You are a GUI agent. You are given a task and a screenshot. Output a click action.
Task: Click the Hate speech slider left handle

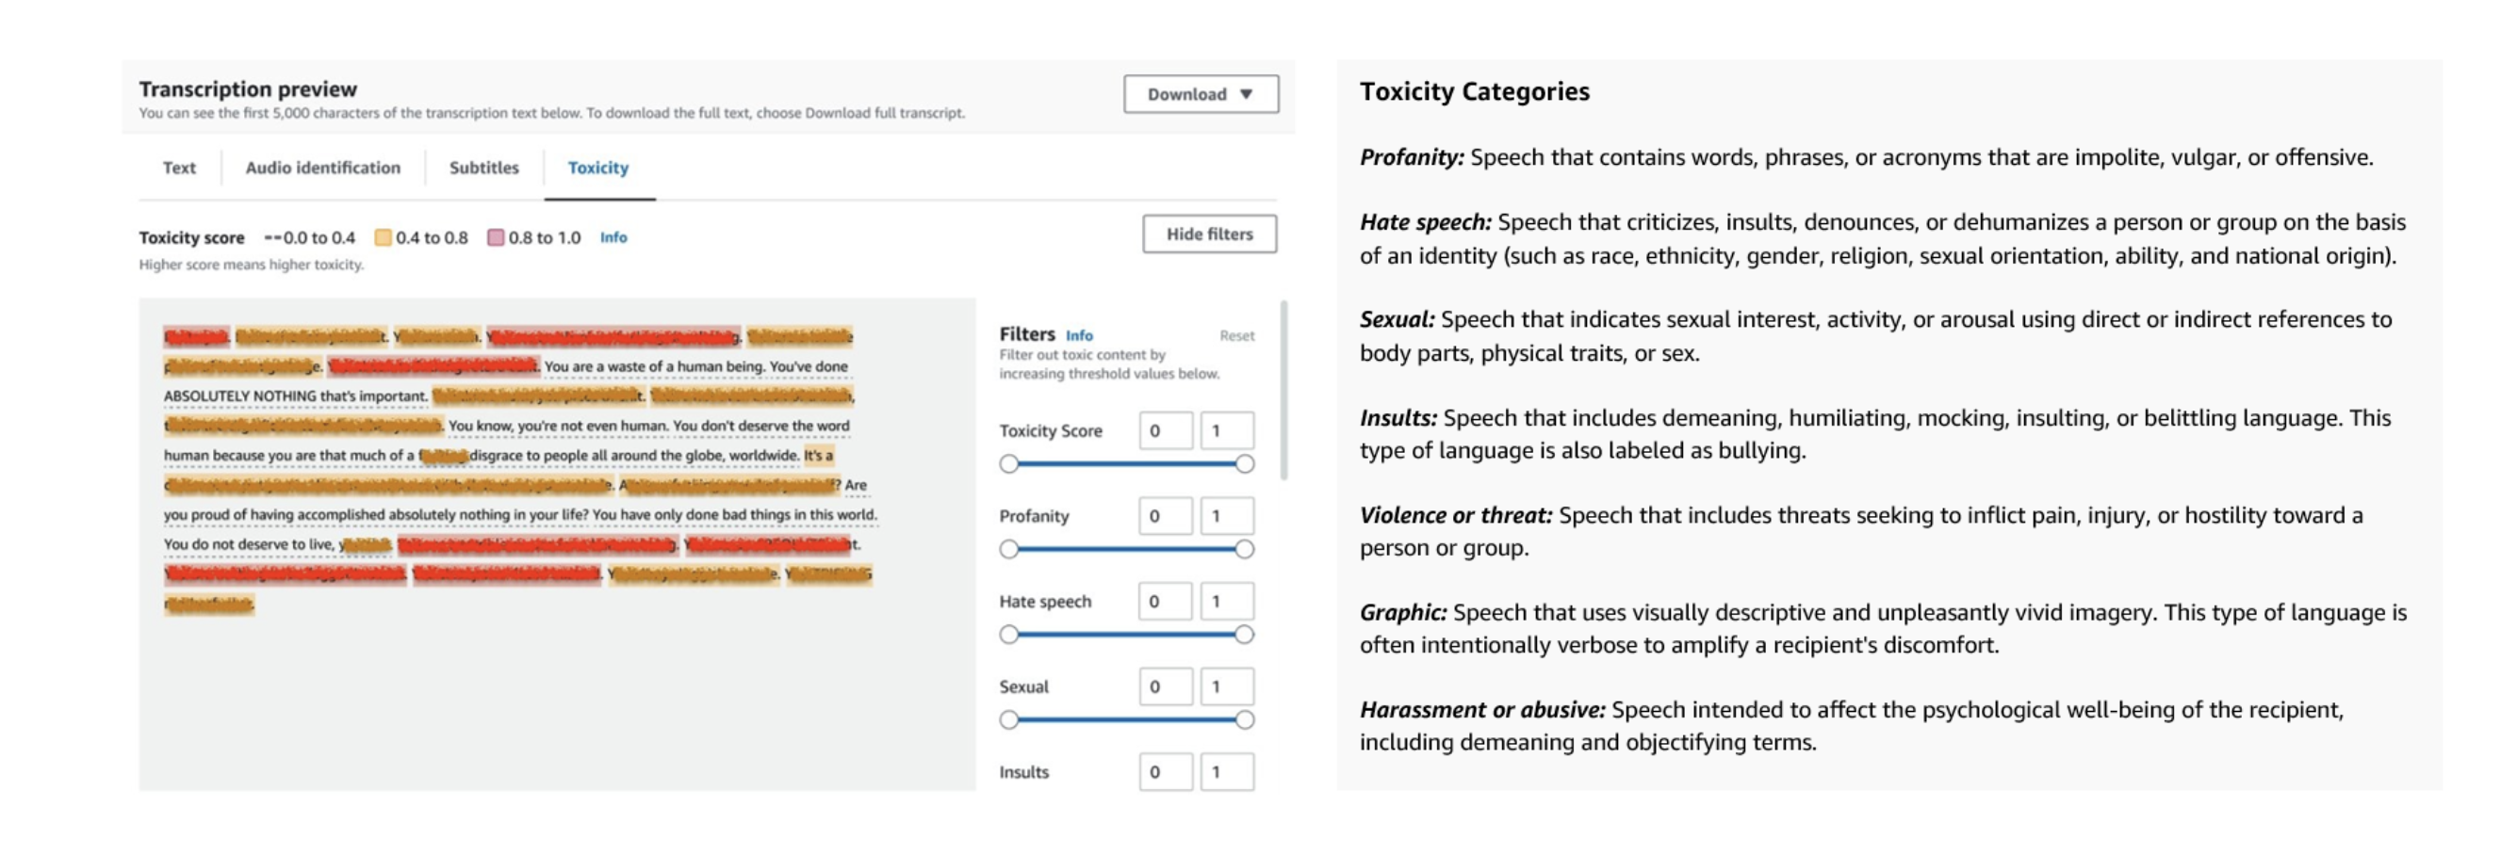1009,635
